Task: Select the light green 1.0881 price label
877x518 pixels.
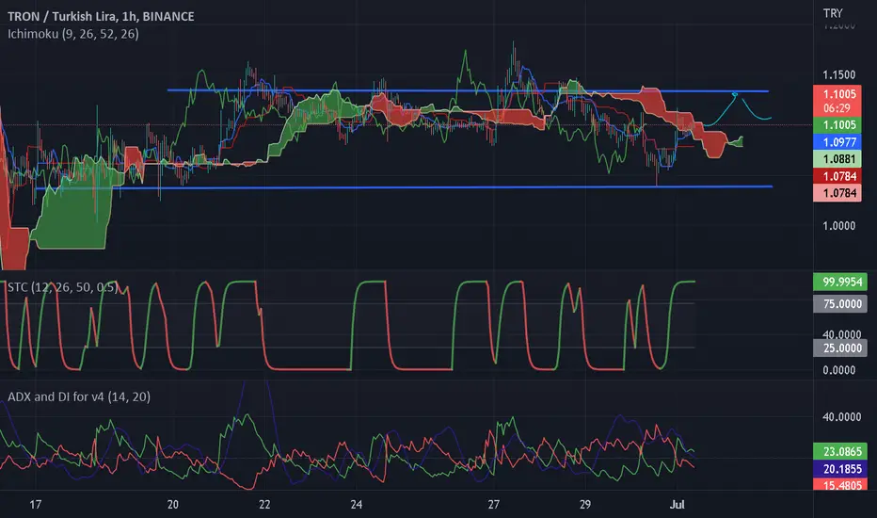Action: pyautogui.click(x=837, y=159)
